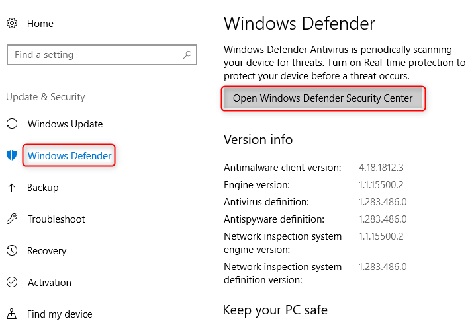Click the Windows Defender shield icon
Viewport: 470px width, 323px height.
coord(12,156)
